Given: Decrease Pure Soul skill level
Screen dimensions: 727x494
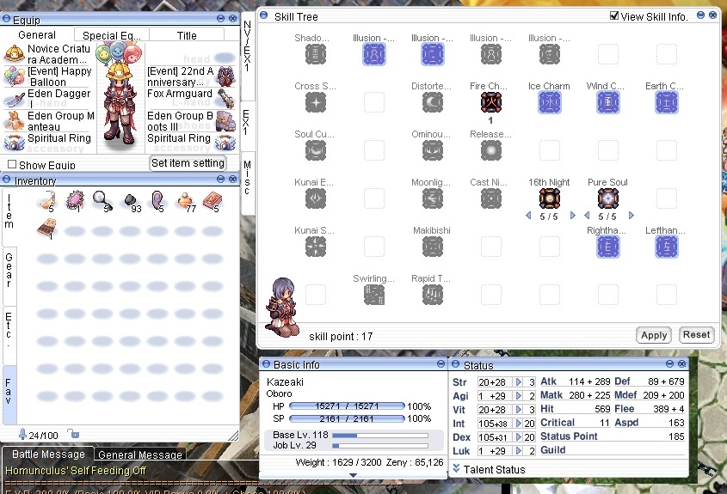Looking at the screenshot, I should coord(587,216).
